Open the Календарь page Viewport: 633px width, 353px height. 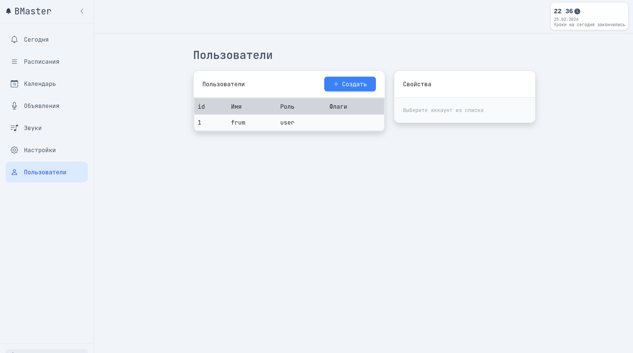(40, 84)
